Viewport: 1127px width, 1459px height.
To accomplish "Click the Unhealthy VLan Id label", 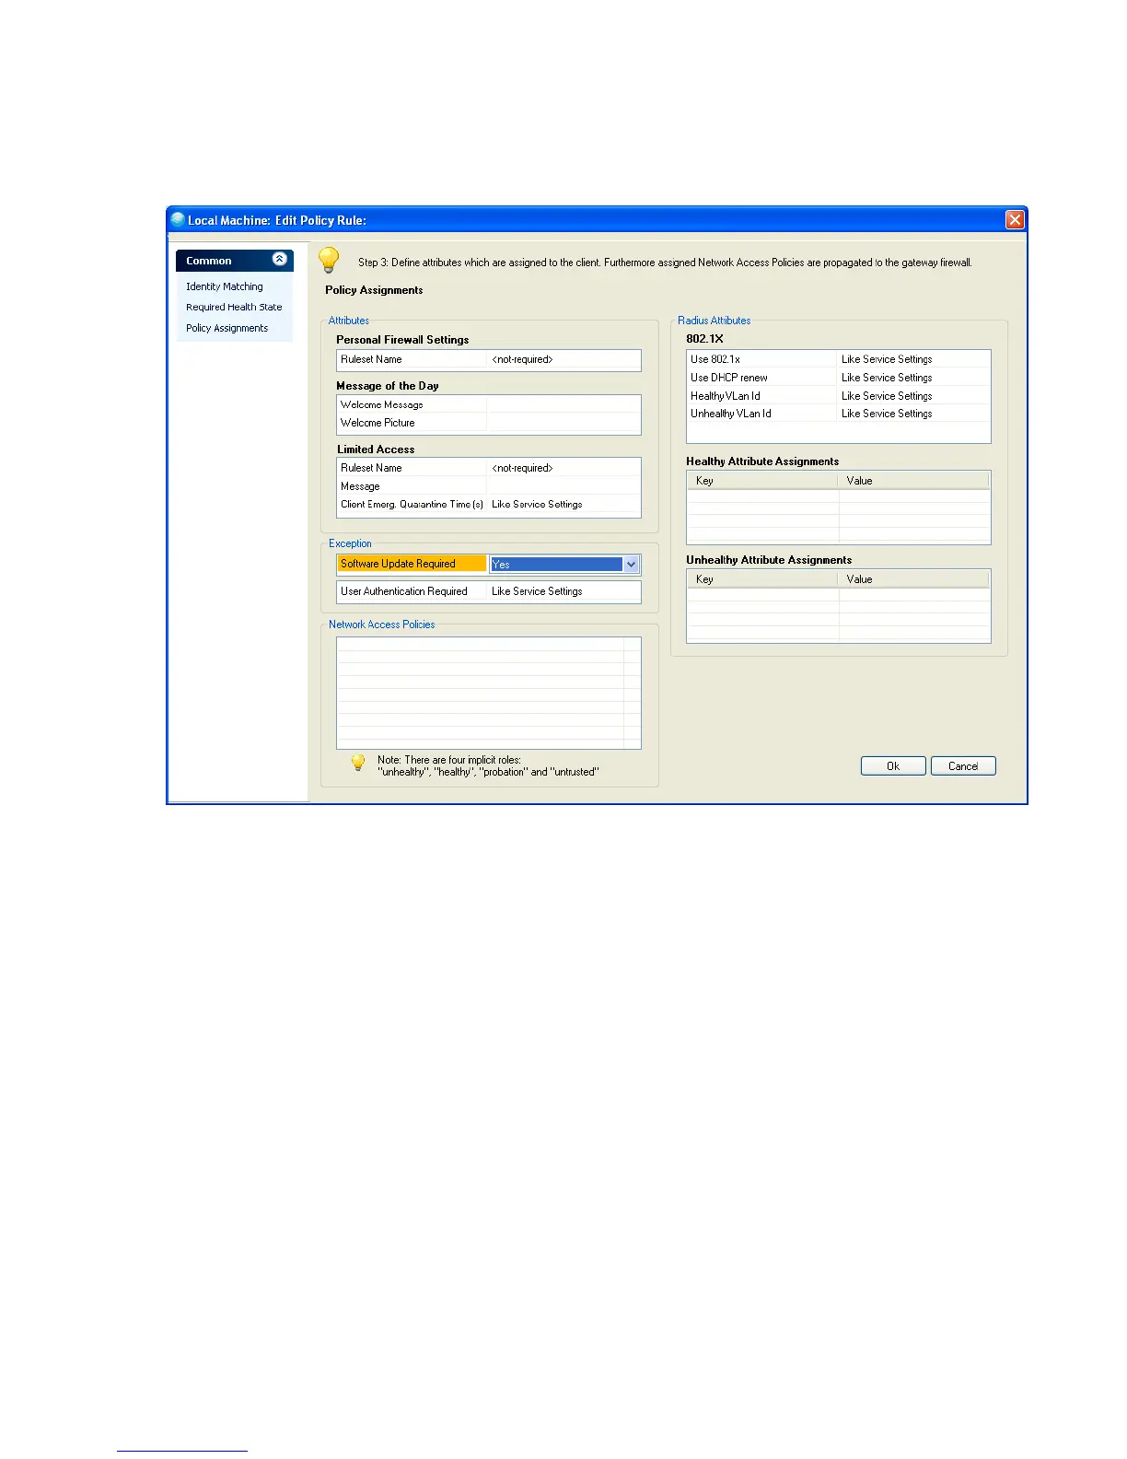I will (731, 414).
